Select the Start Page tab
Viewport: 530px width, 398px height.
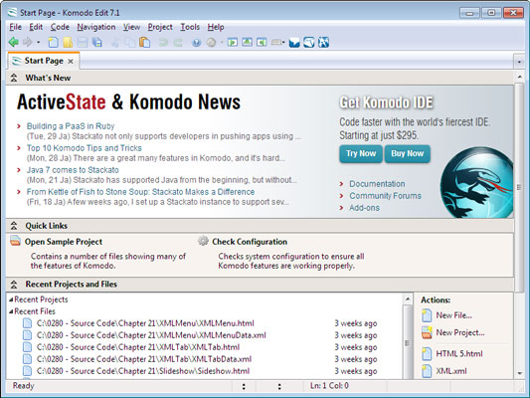coord(44,61)
